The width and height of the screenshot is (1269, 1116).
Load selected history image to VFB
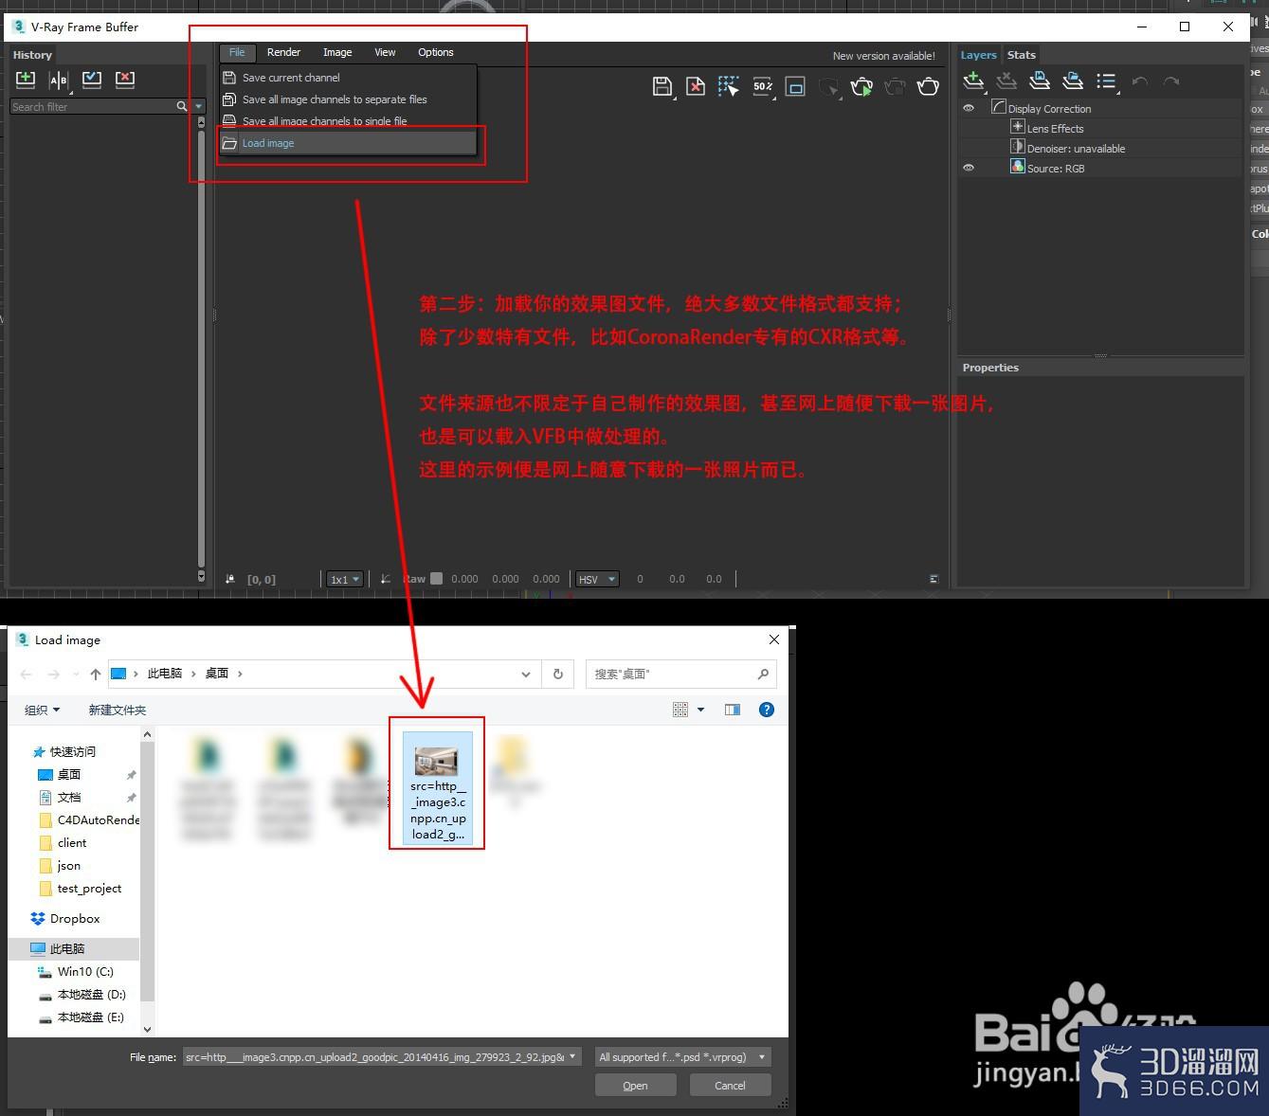click(x=92, y=80)
